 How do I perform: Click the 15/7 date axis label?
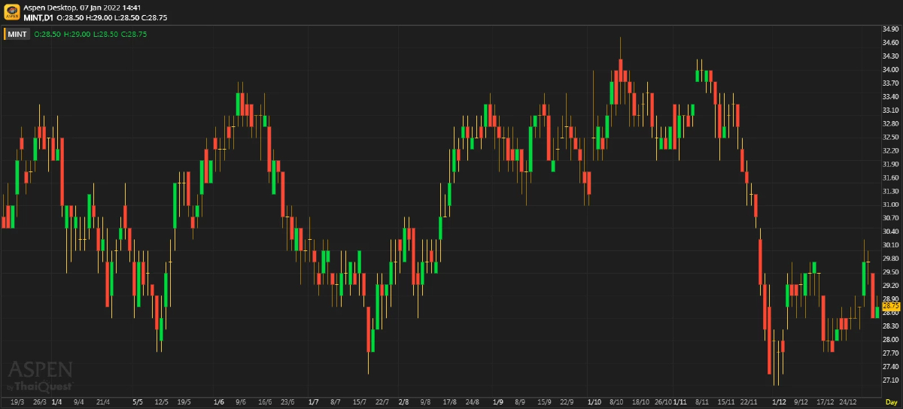click(x=360, y=402)
